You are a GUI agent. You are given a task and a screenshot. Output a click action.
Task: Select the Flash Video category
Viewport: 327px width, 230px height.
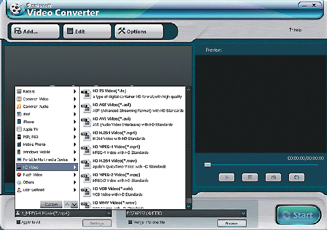pos(46,175)
